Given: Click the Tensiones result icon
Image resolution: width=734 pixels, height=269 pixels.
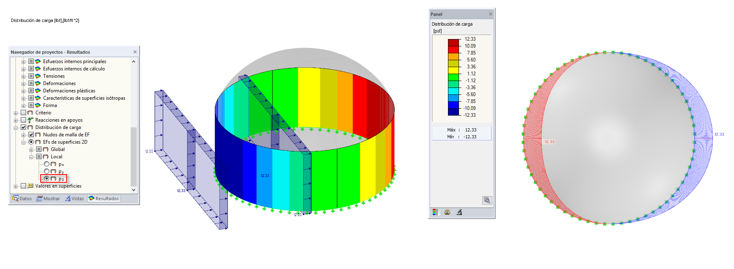Looking at the screenshot, I should pyautogui.click(x=38, y=76).
